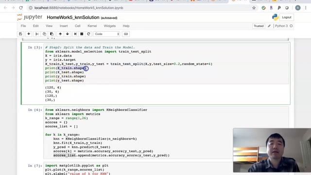The image size is (311, 175).
Task: Select the In [7] cell prompt
Action: coord(35,166)
